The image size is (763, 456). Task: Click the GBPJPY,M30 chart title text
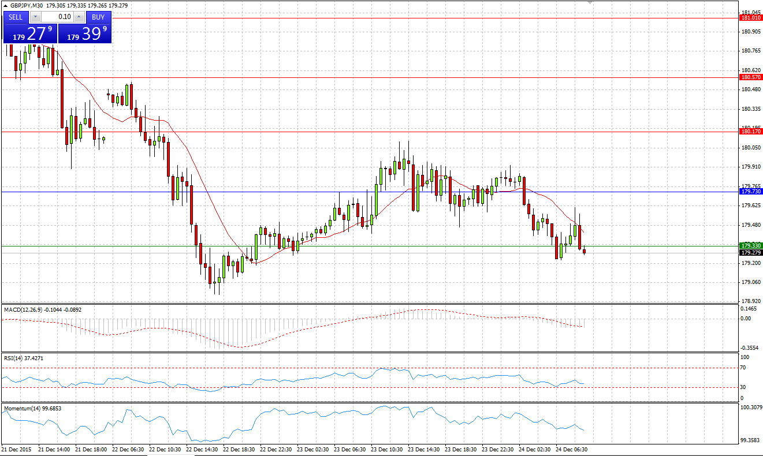tap(27, 5)
